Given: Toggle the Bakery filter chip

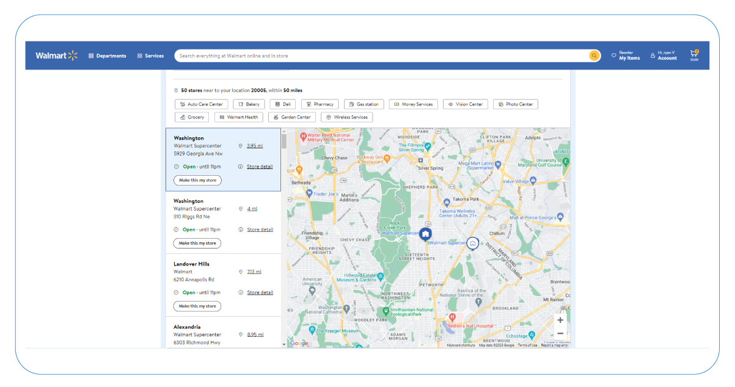Looking at the screenshot, I should [x=249, y=104].
